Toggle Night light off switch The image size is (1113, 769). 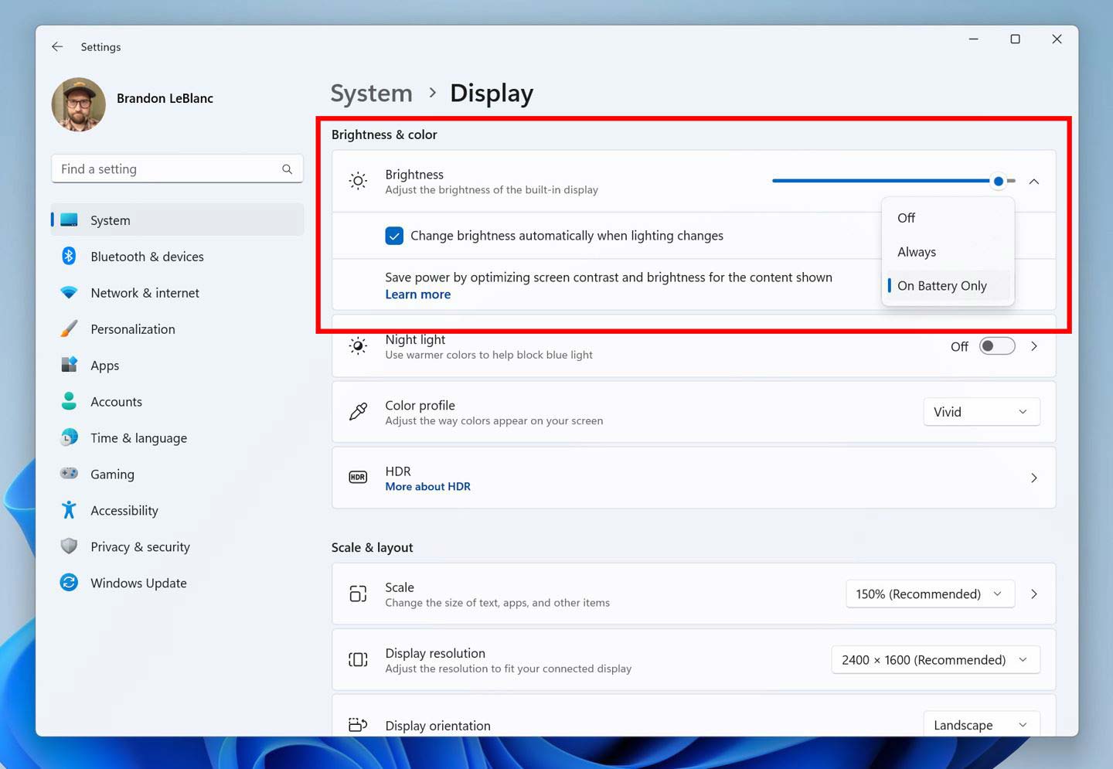tap(996, 345)
